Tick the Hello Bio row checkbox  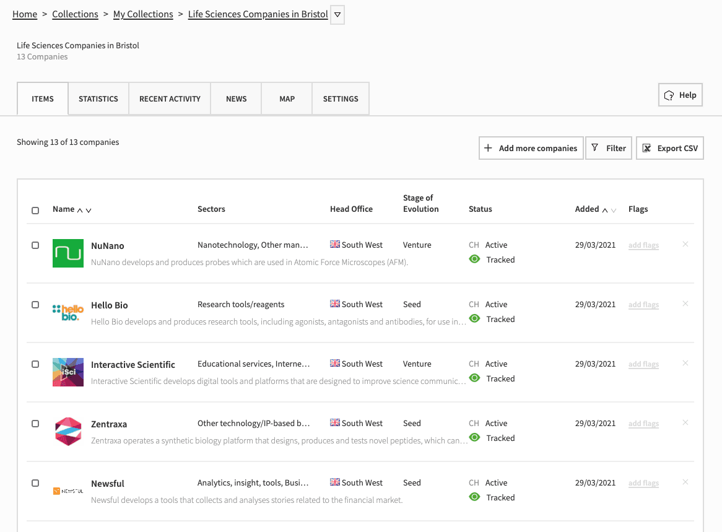pyautogui.click(x=35, y=305)
